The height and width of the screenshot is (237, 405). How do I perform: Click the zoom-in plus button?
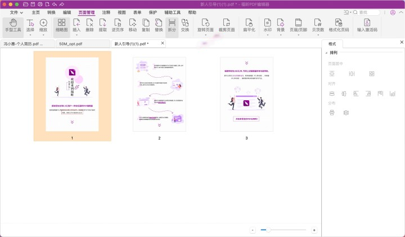314,230
